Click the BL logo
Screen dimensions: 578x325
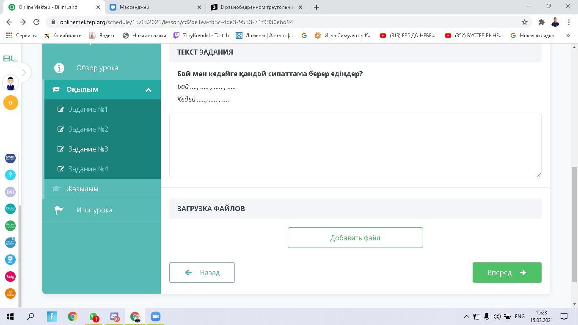click(10, 58)
